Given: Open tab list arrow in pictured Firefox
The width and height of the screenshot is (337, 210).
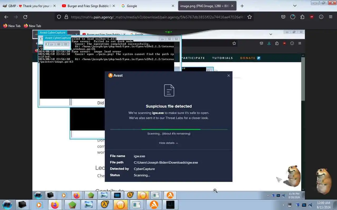Looking at the screenshot, I should (x=271, y=34).
